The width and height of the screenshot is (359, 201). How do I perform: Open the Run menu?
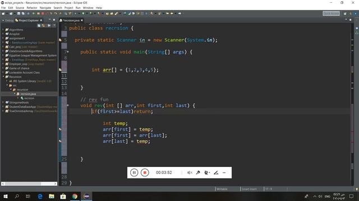(x=78, y=8)
